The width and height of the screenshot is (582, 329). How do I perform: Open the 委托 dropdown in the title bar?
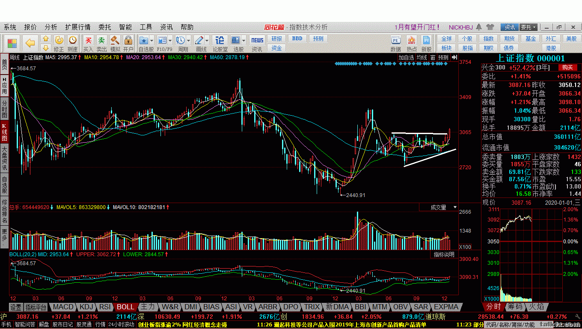[529, 27]
